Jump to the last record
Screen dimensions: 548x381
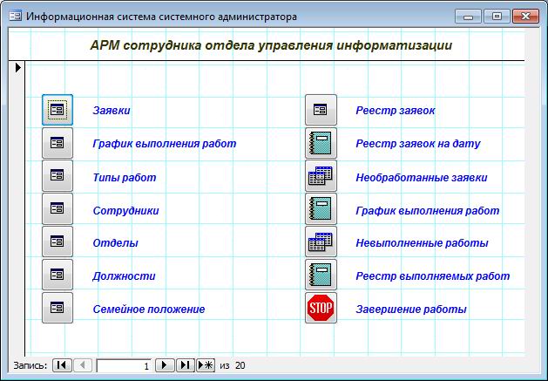click(x=185, y=365)
